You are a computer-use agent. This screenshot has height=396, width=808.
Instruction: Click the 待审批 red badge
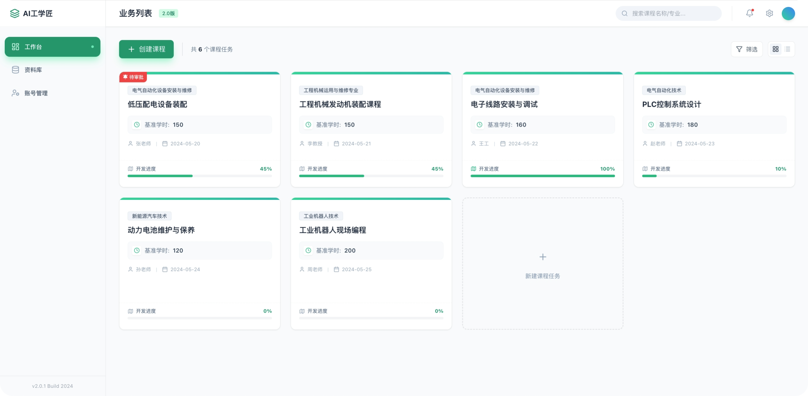pos(133,77)
